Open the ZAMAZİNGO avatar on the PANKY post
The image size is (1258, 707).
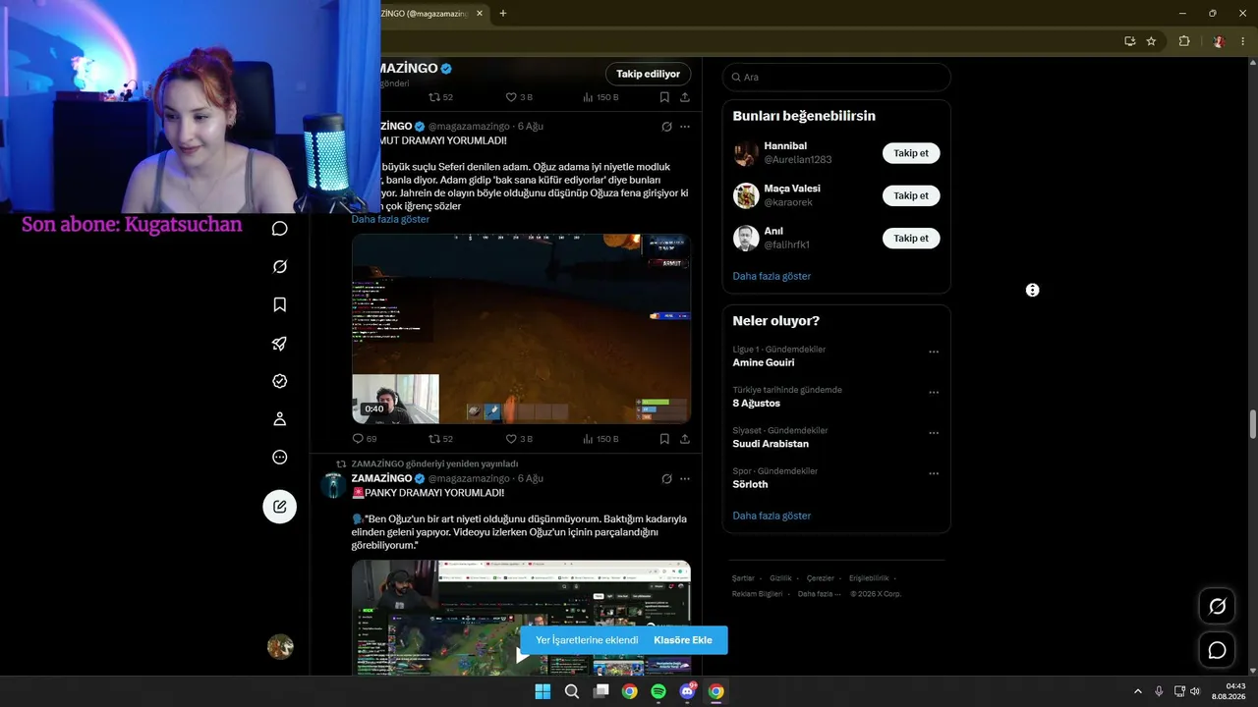click(332, 485)
